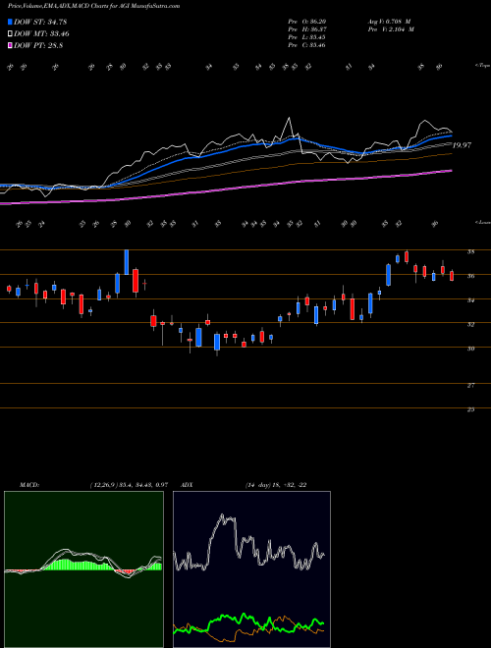This screenshot has height=648, width=491.
Task: Click the 34 price axis label
Action: [x=470, y=300]
